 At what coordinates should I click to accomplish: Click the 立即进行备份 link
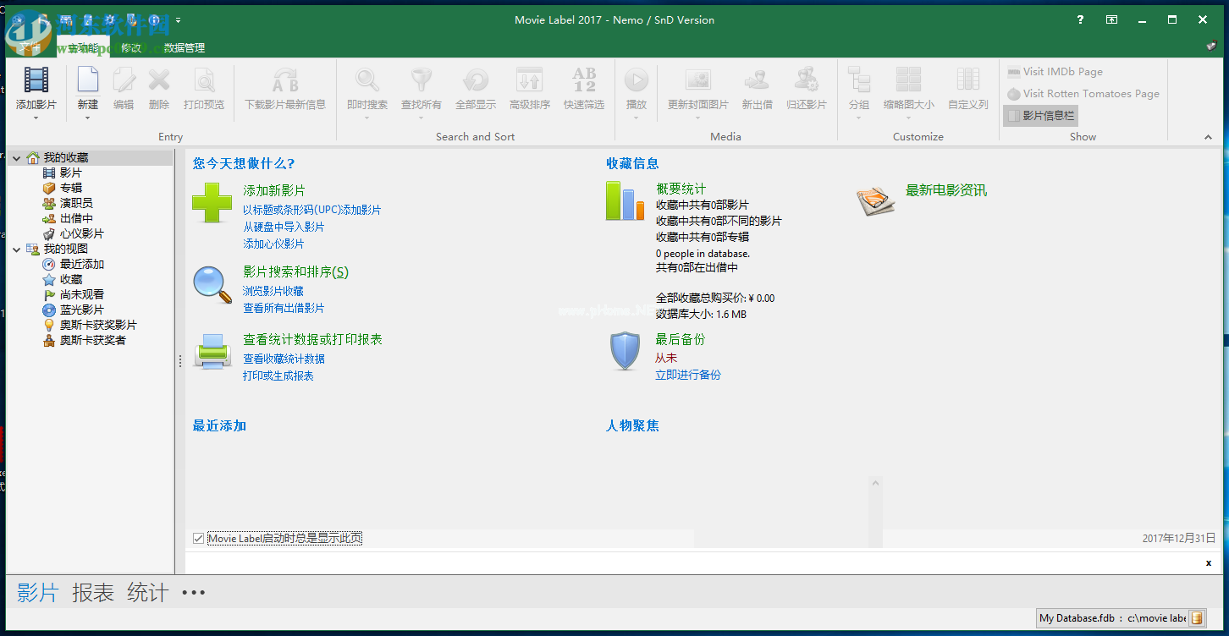click(688, 375)
